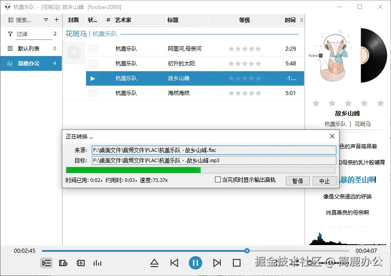Open the column options menu beside 时间
The image size is (391, 276).
click(x=301, y=20)
